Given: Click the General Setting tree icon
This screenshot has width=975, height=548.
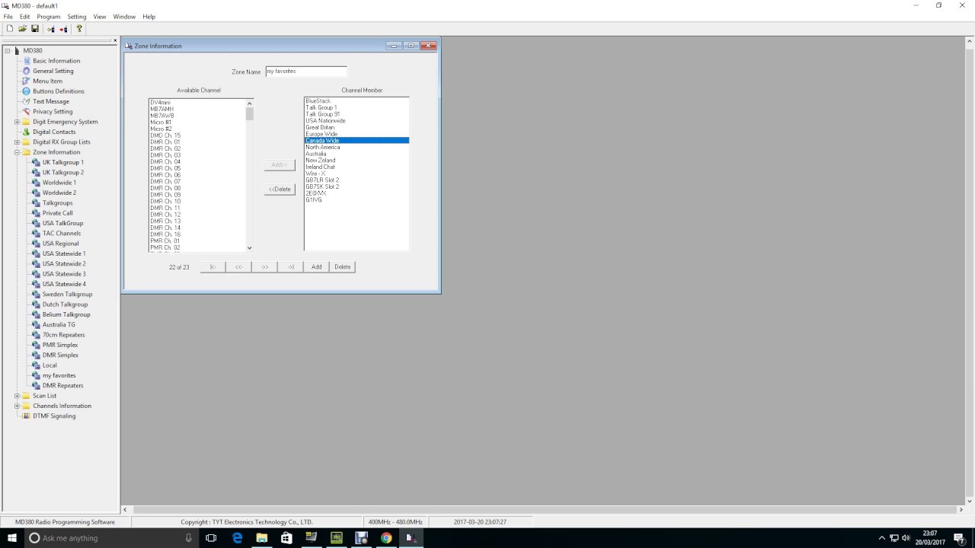Looking at the screenshot, I should pos(26,71).
